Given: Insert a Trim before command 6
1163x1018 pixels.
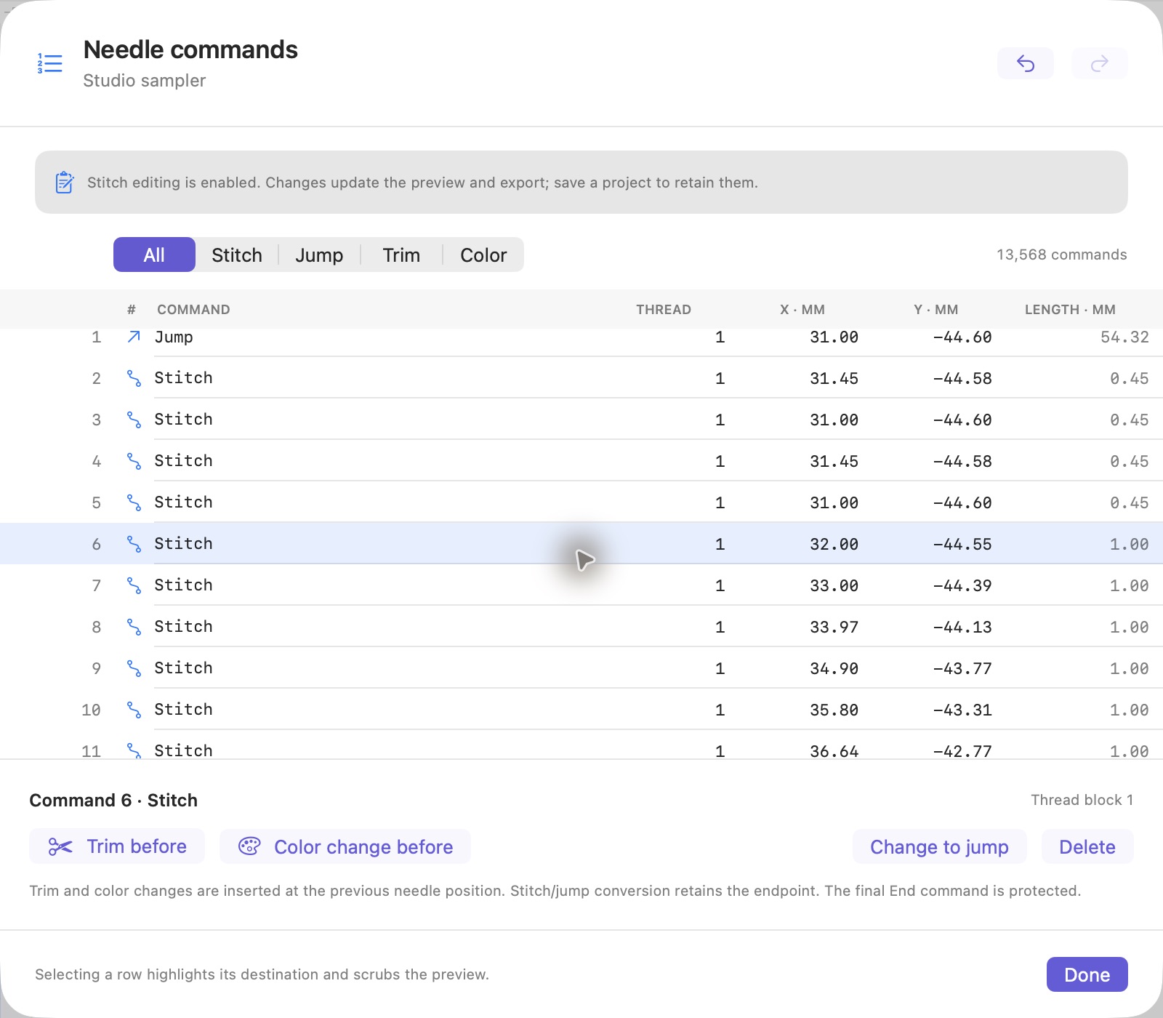Looking at the screenshot, I should pos(117,846).
